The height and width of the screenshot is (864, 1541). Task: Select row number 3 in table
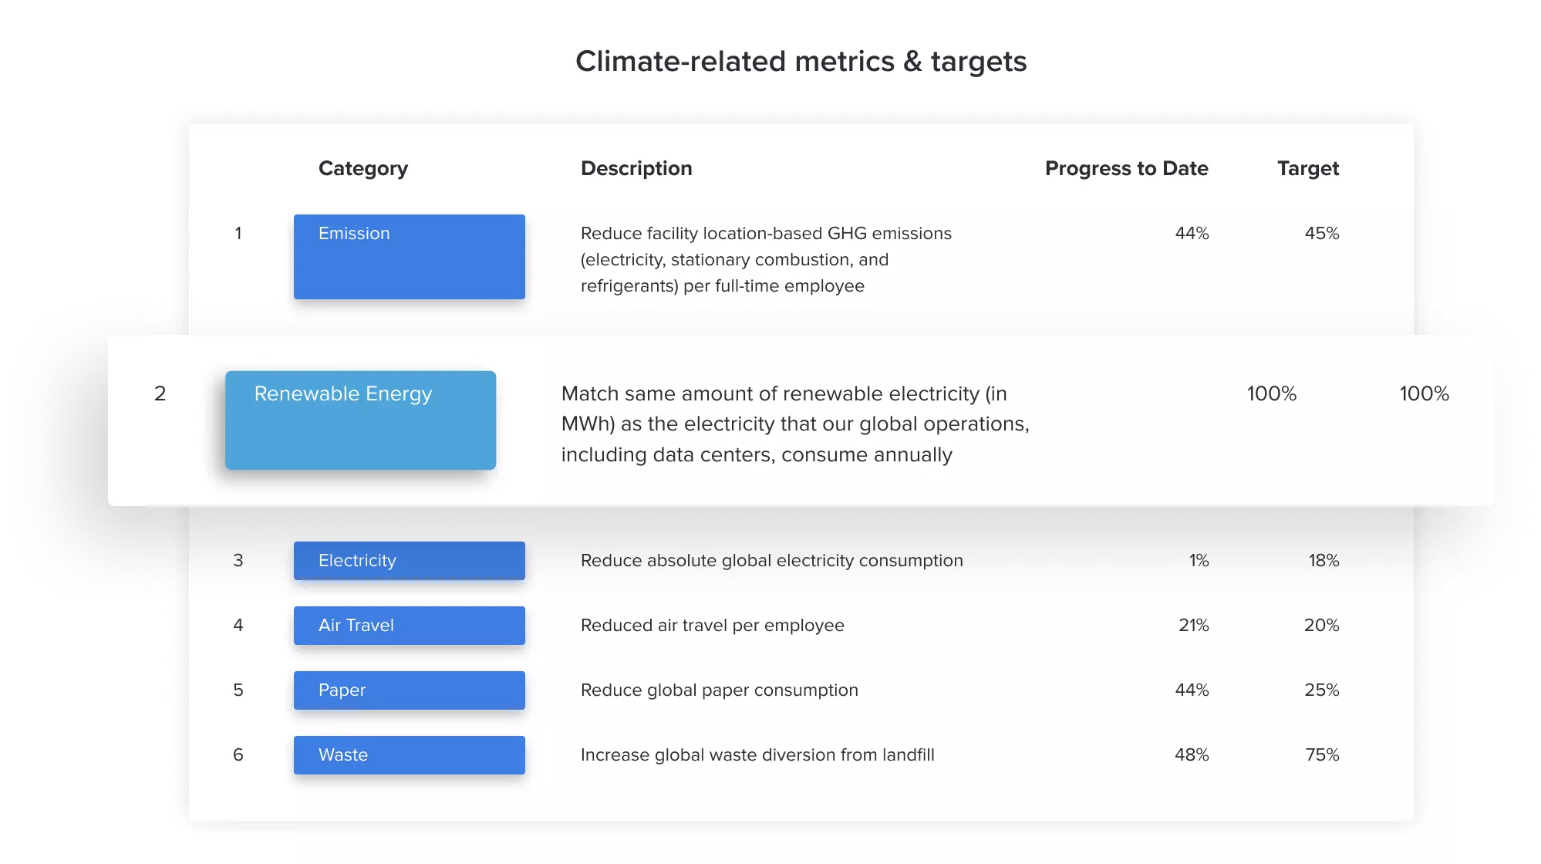[x=238, y=561]
